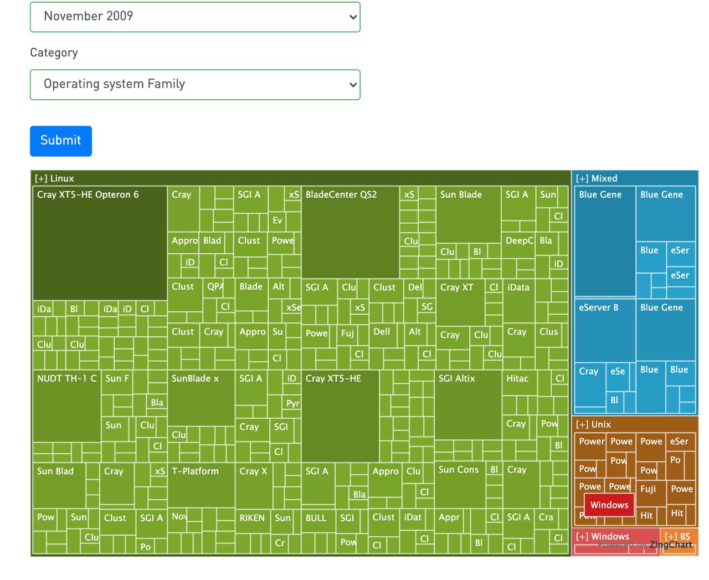Click the Submit button
This screenshot has width=709, height=580.
[x=61, y=141]
